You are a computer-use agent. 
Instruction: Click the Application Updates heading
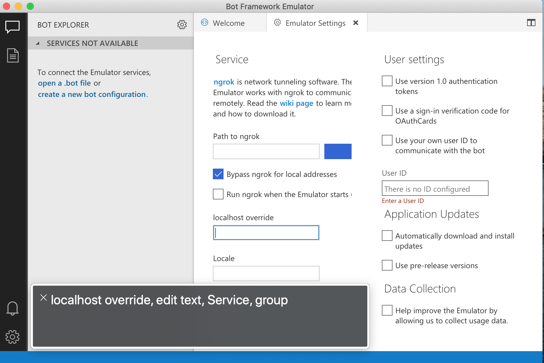[432, 214]
